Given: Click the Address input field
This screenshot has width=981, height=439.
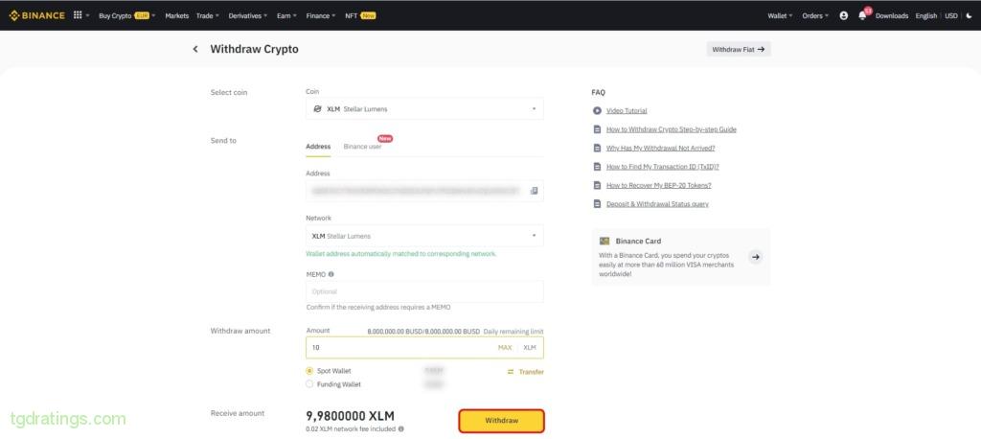Looking at the screenshot, I should [424, 191].
